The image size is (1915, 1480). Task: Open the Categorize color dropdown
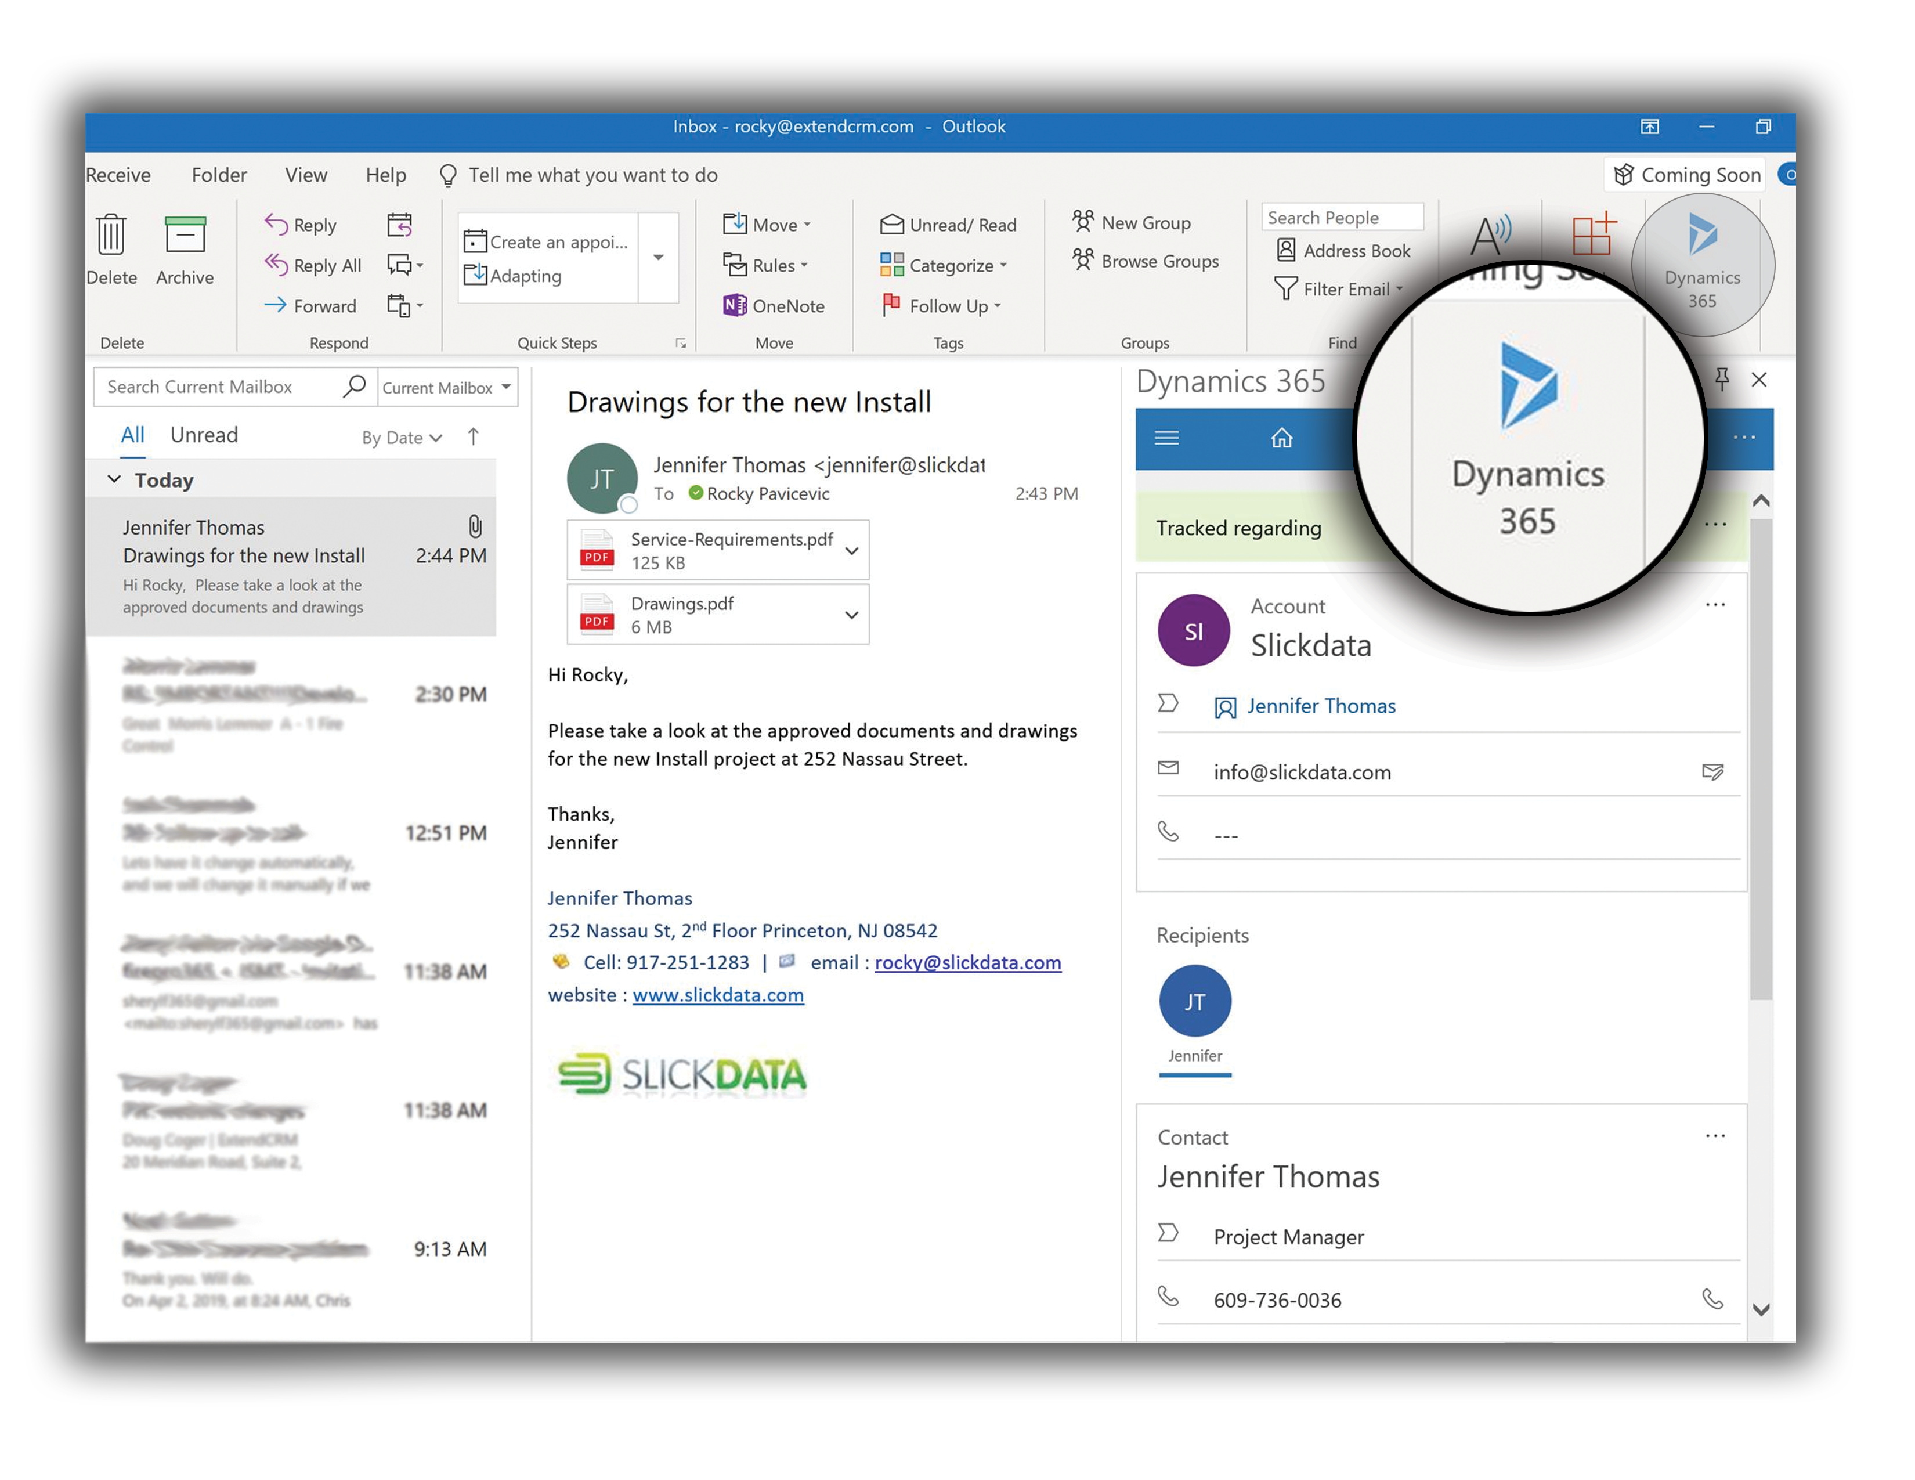pos(944,266)
